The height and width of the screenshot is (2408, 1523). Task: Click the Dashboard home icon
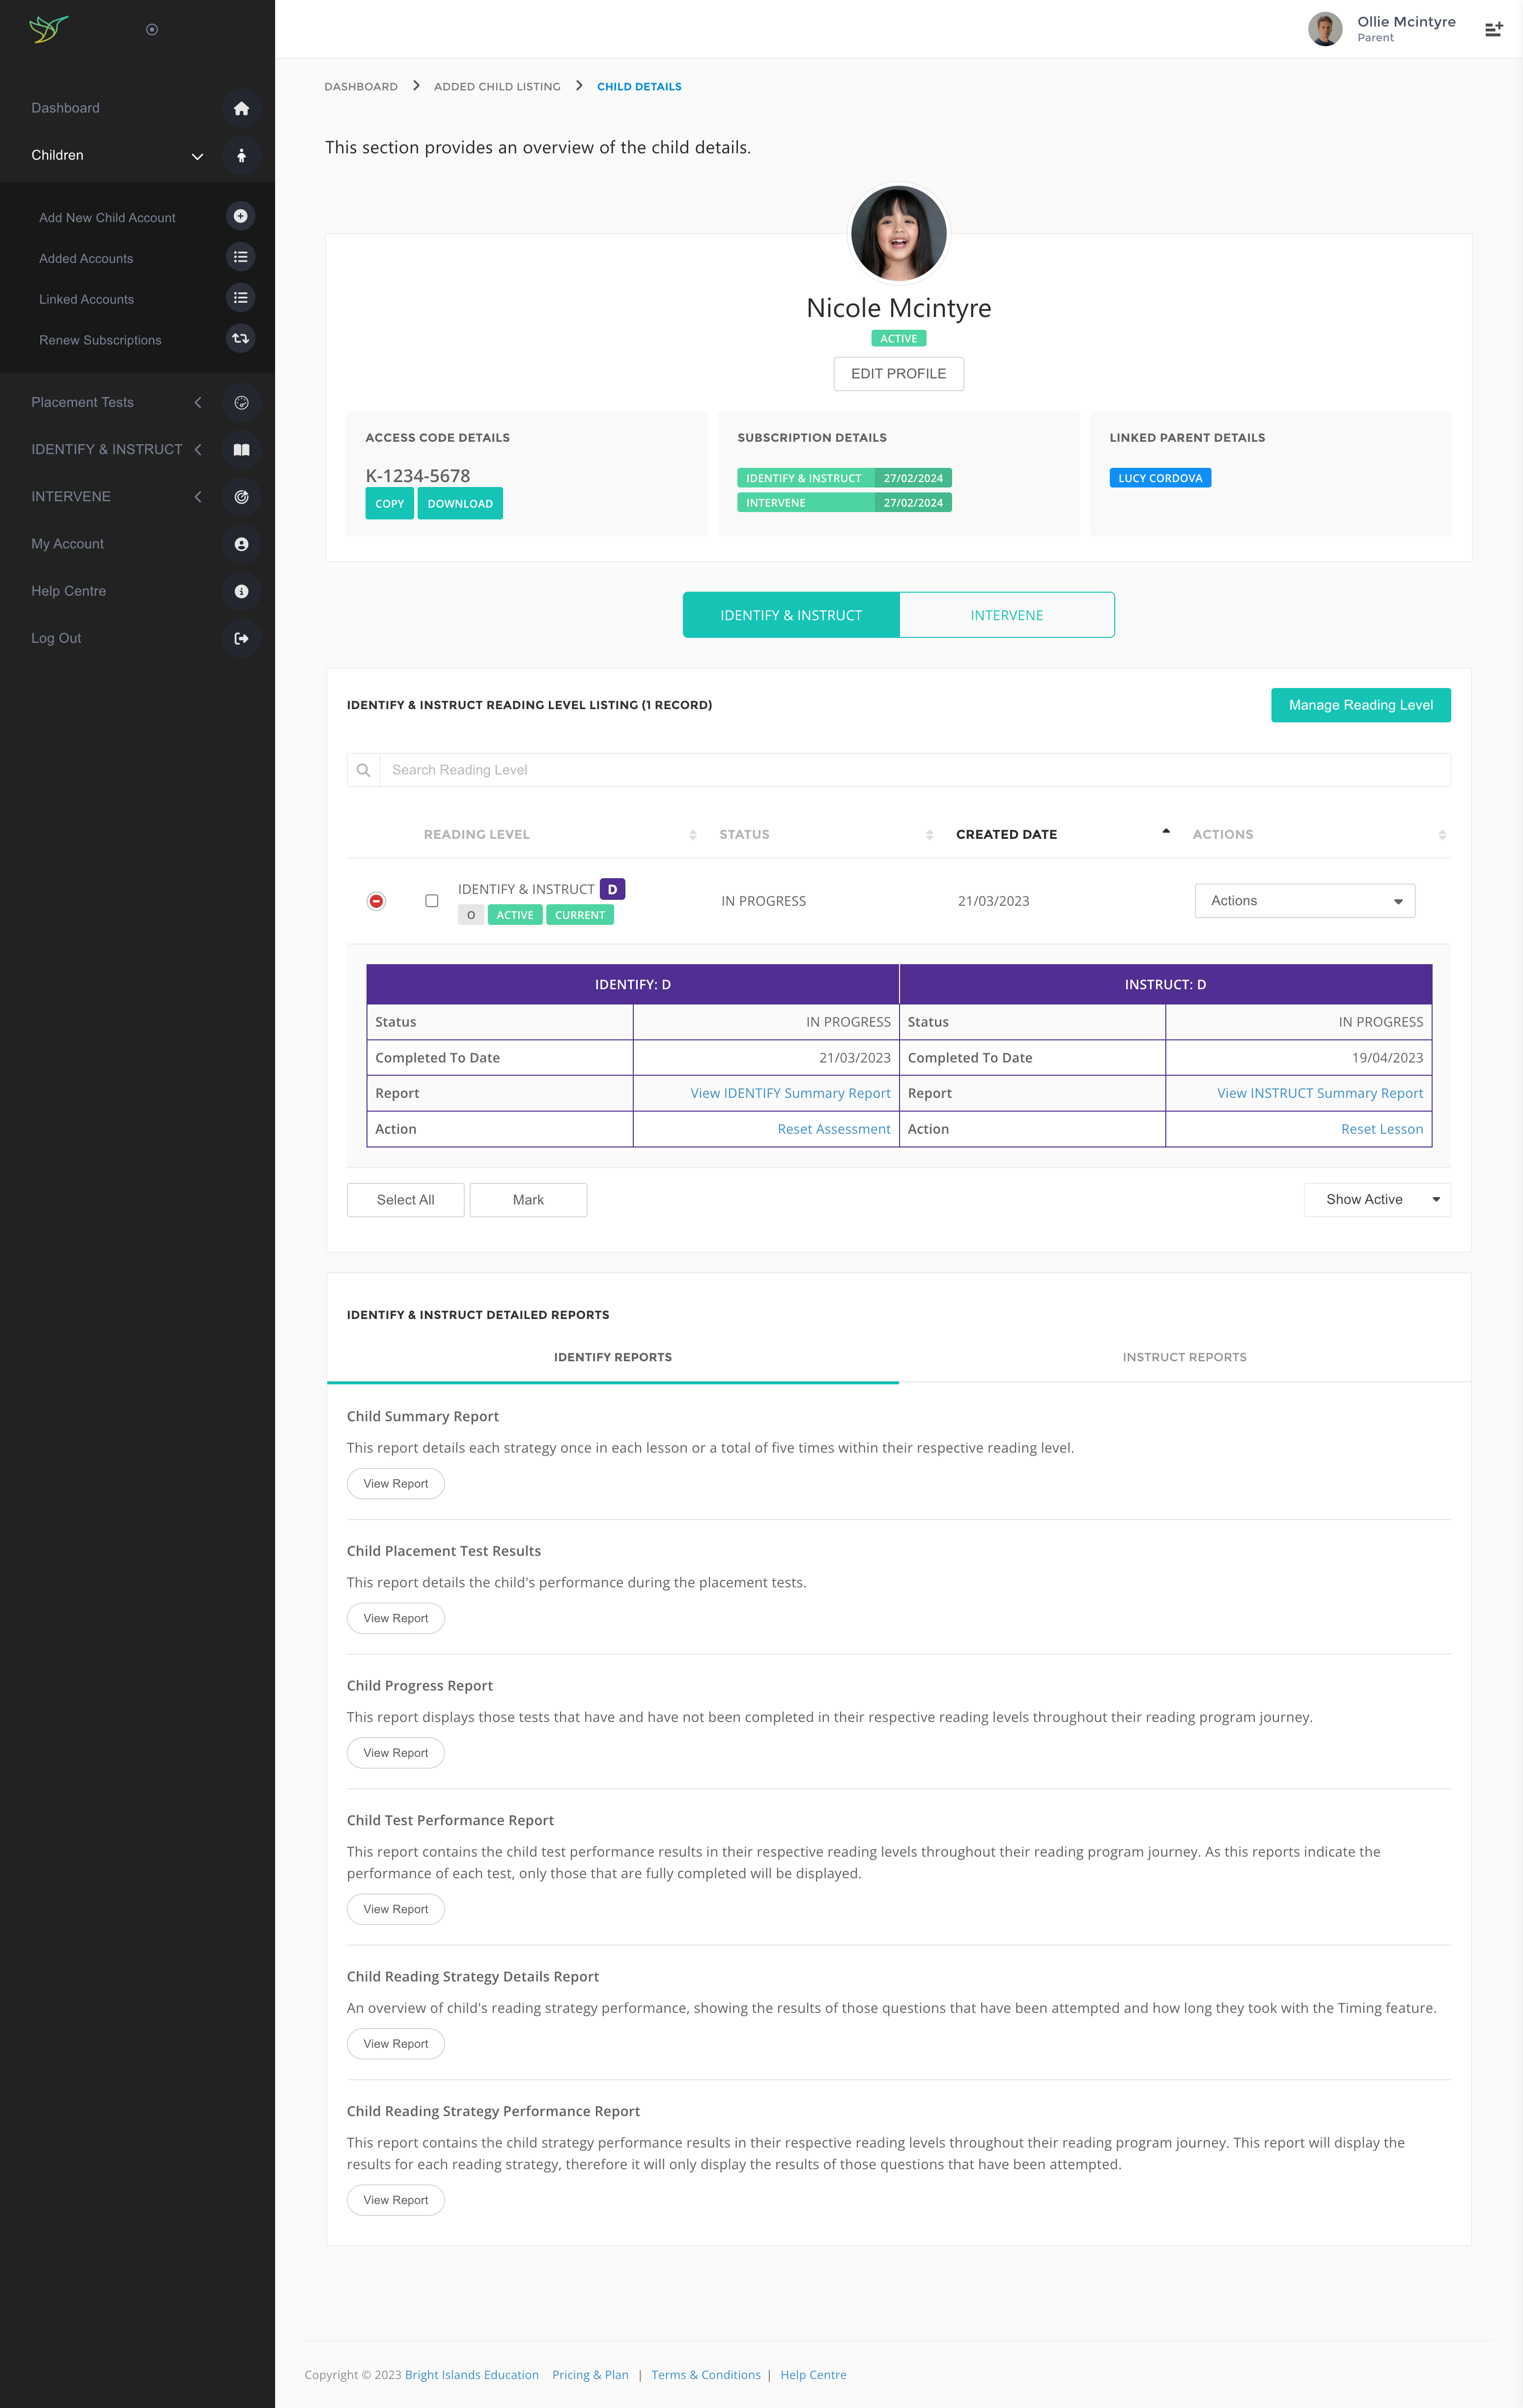click(x=241, y=108)
